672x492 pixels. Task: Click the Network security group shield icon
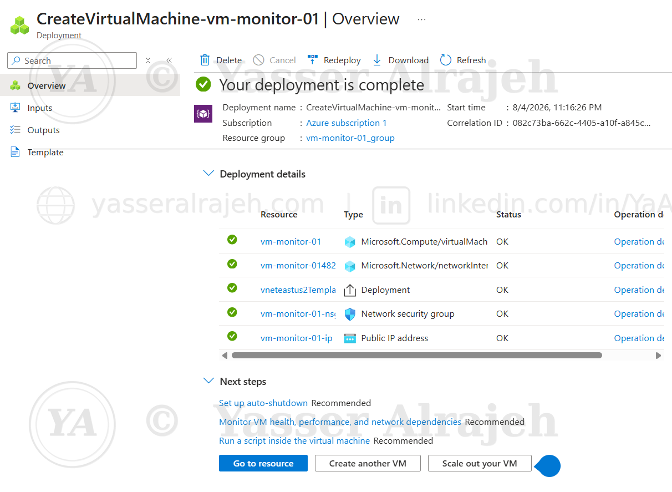tap(350, 314)
